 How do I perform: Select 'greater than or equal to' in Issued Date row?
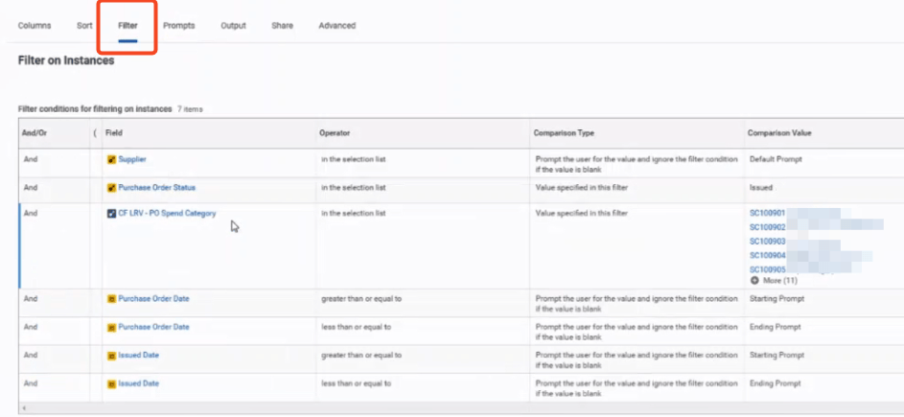click(x=361, y=356)
